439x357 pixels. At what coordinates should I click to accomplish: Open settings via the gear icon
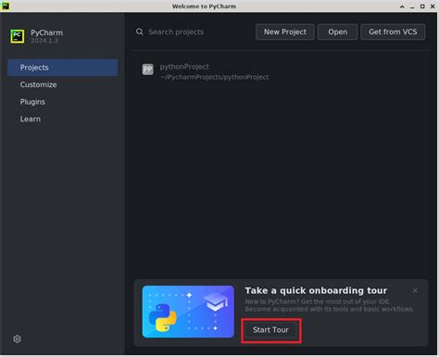click(18, 338)
